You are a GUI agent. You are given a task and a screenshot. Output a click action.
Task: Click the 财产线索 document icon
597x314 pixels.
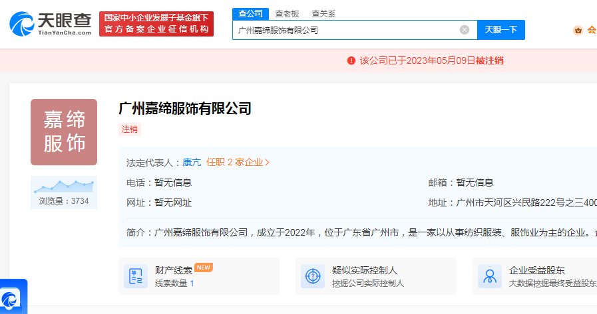pyautogui.click(x=136, y=276)
